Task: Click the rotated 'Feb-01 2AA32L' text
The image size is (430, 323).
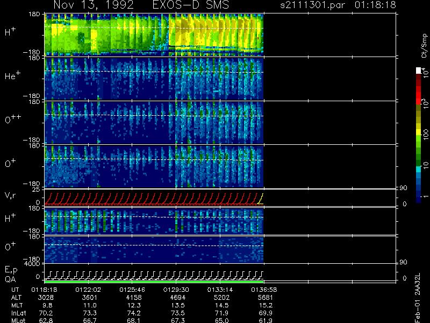Action: tap(418, 298)
